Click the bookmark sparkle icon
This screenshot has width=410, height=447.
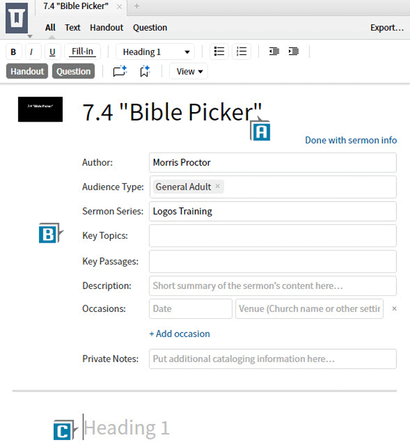145,71
